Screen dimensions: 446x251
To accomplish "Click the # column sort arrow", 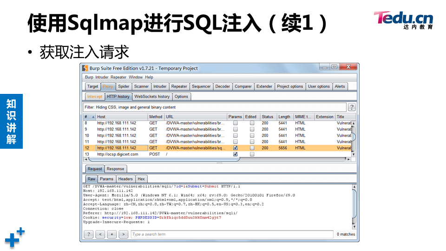I will pyautogui.click(x=93, y=117).
